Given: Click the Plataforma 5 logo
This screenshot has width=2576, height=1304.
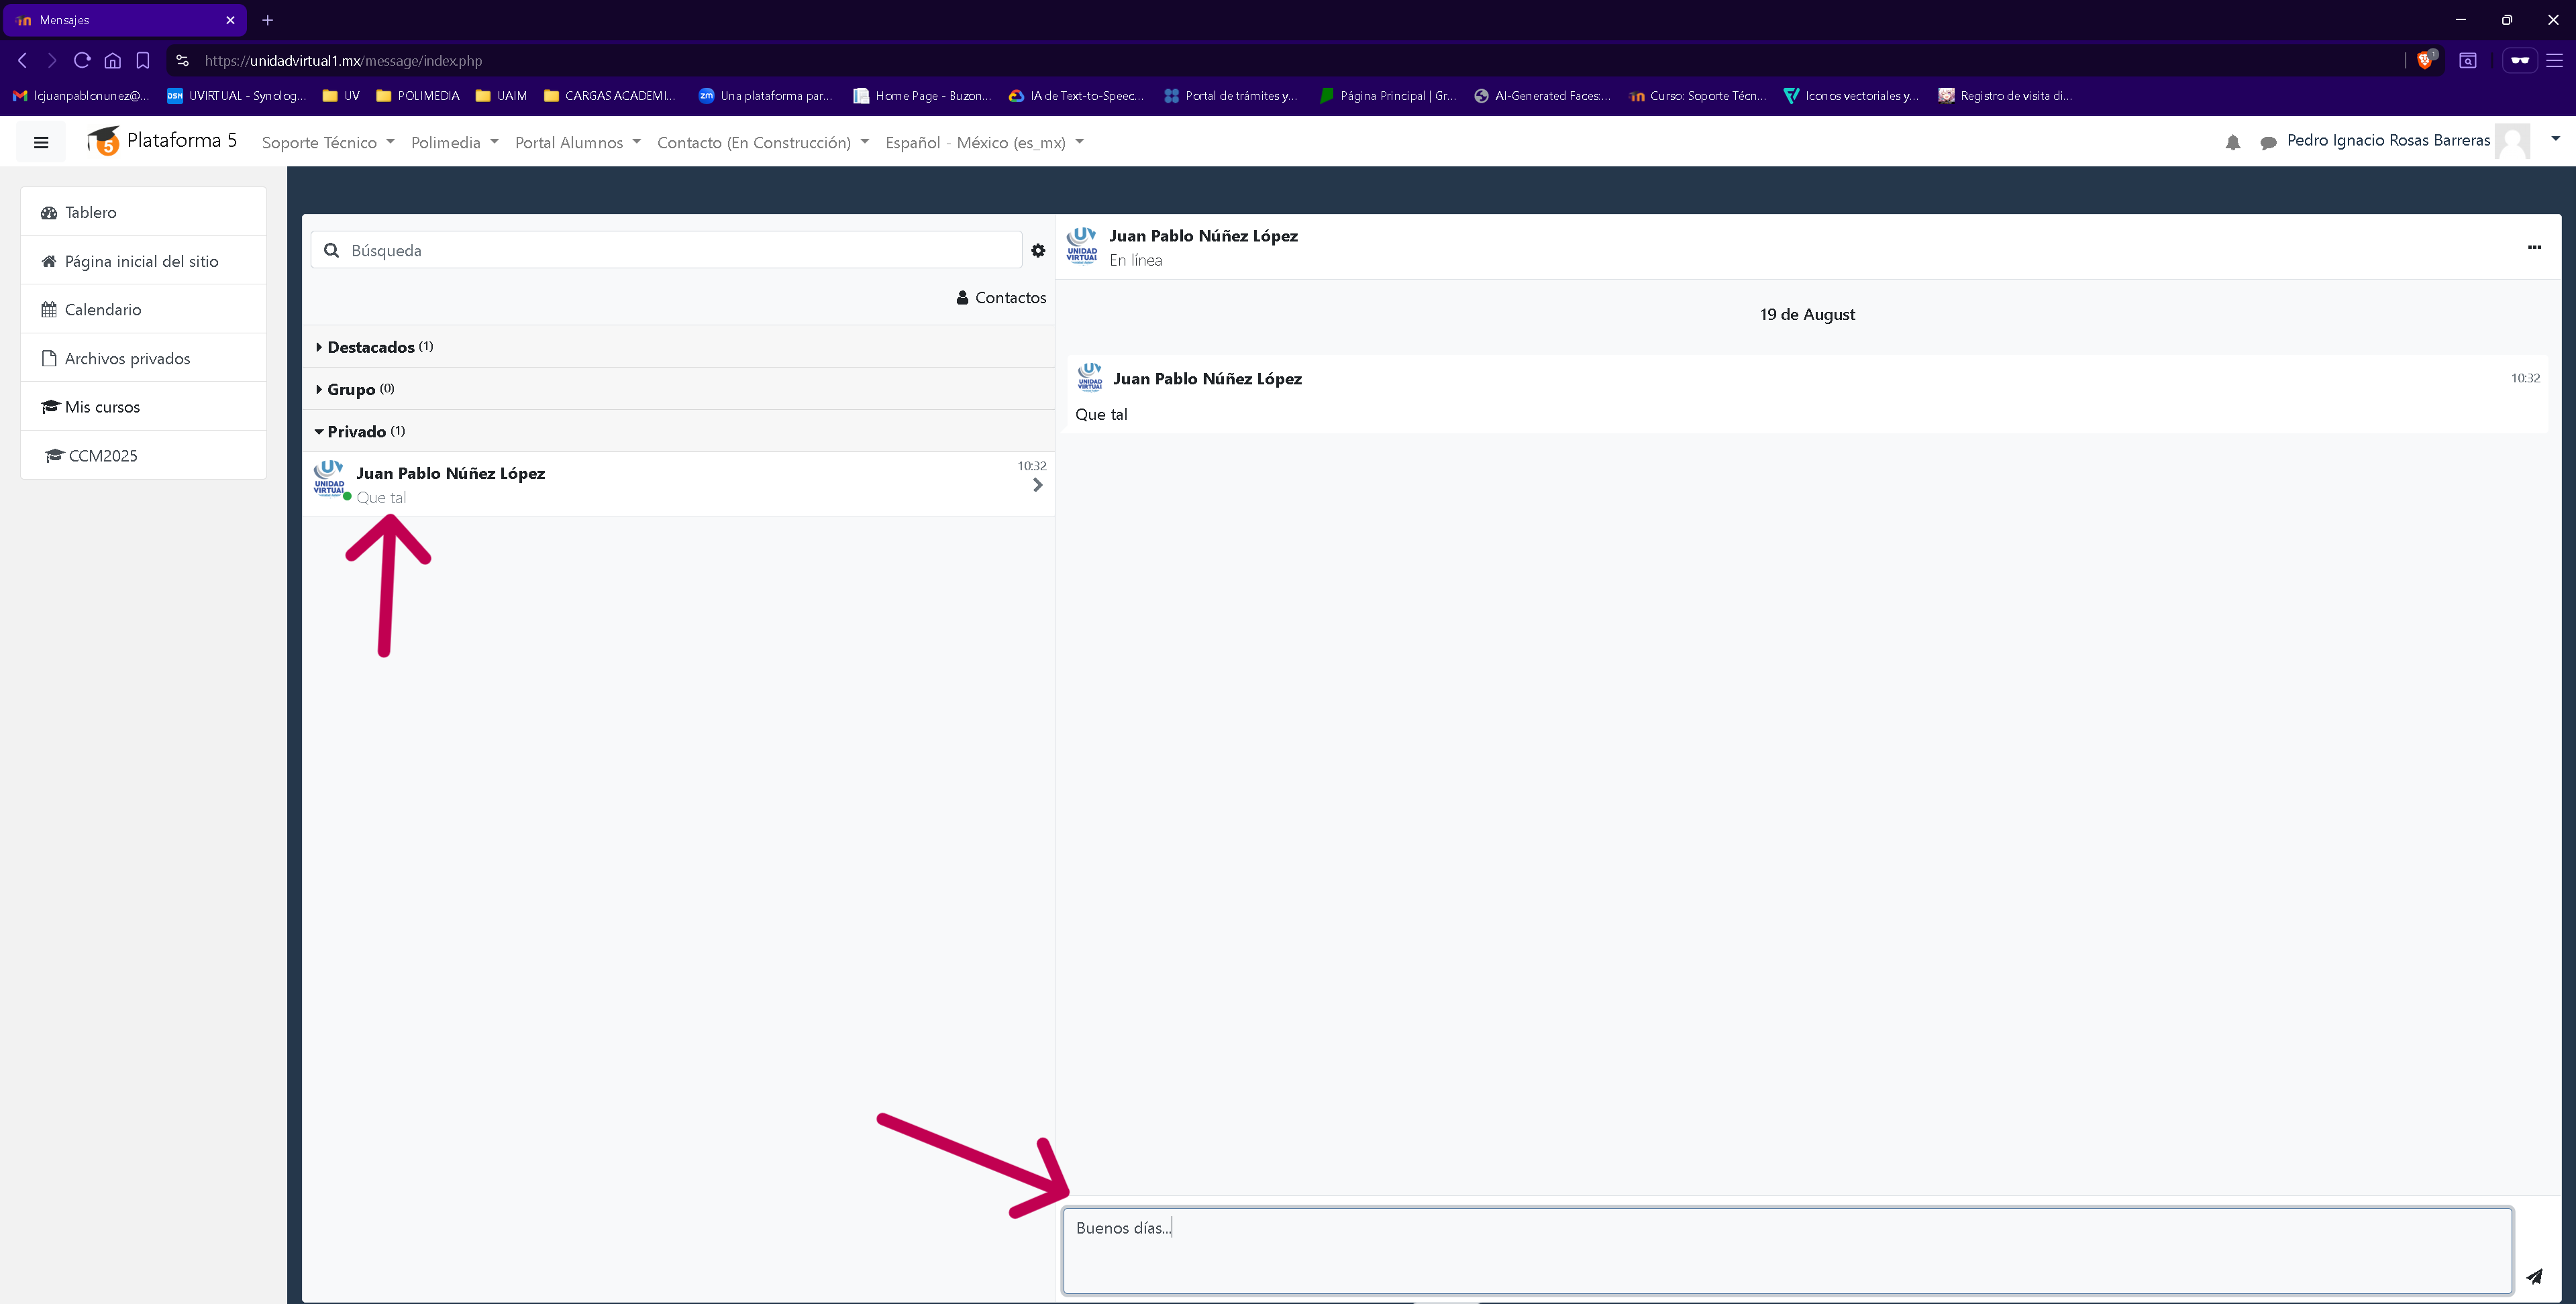Looking at the screenshot, I should pyautogui.click(x=162, y=141).
